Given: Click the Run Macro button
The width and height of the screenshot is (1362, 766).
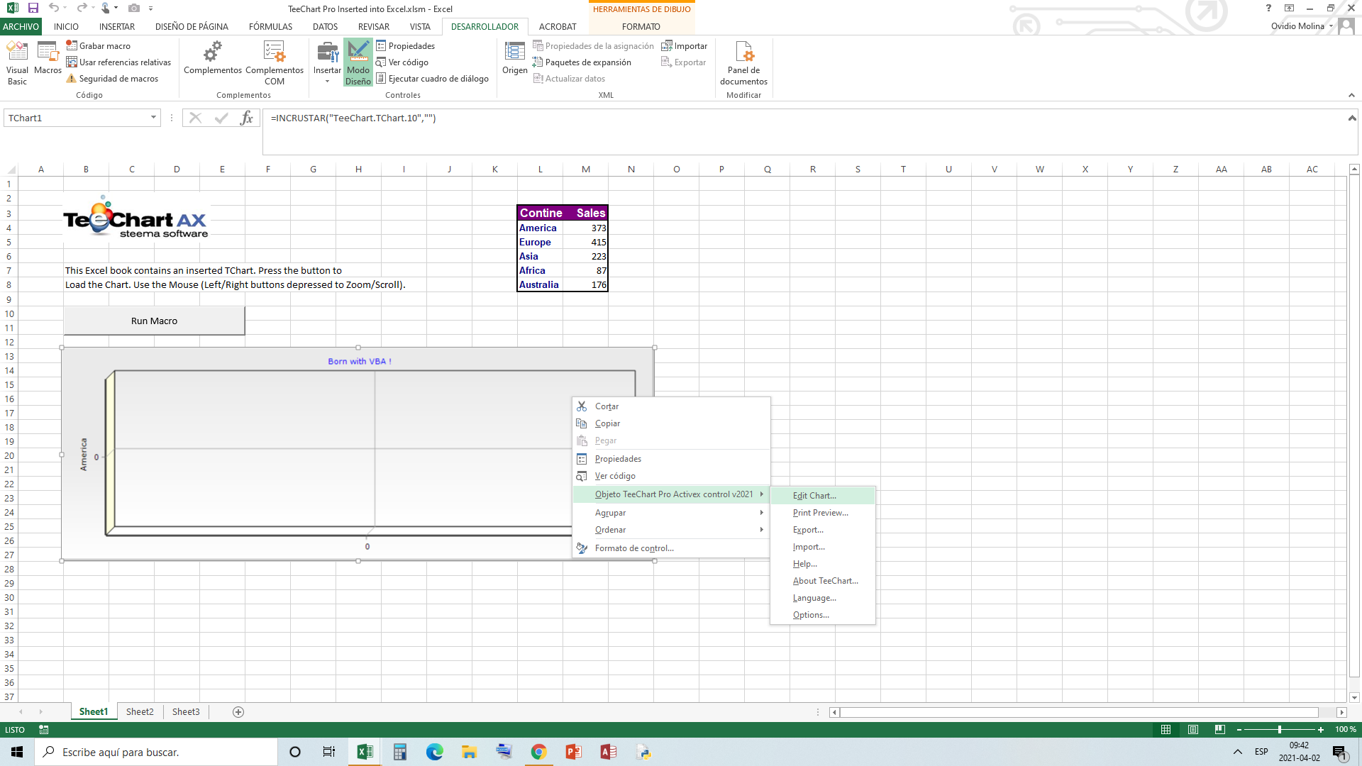Looking at the screenshot, I should click(x=153, y=321).
